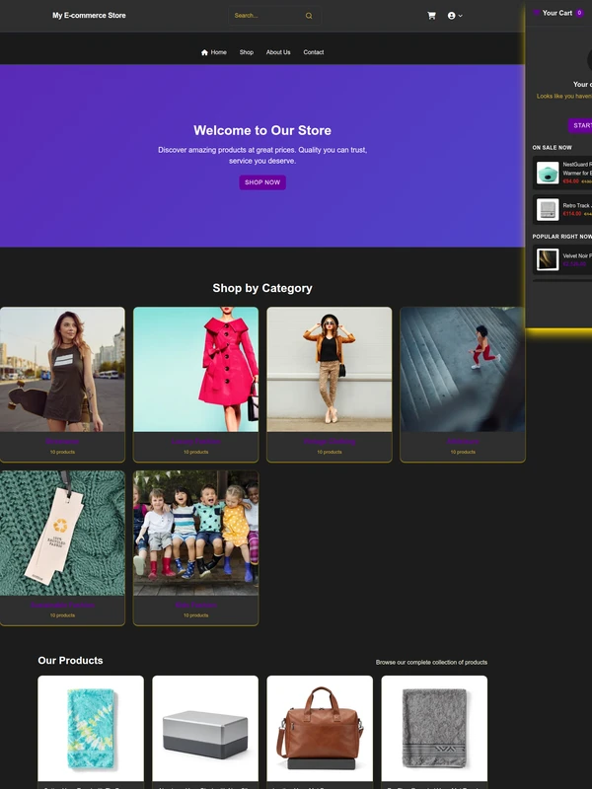The height and width of the screenshot is (789, 592).
Task: Open the Contact page
Action: click(x=313, y=52)
